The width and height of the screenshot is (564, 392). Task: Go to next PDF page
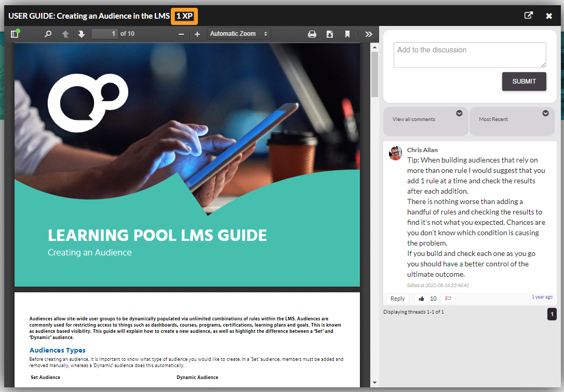[x=81, y=34]
